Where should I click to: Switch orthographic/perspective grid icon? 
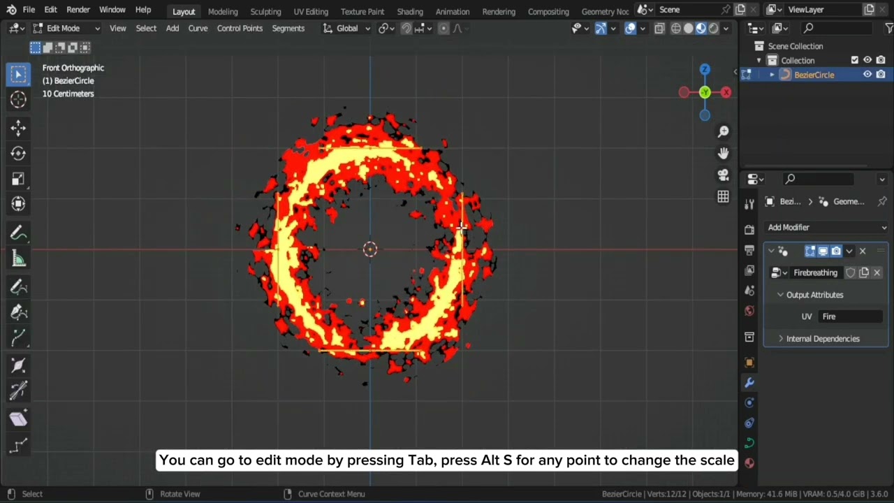[723, 197]
